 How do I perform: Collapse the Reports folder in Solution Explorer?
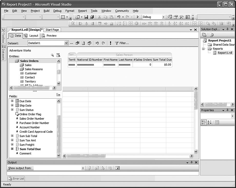tap(203, 49)
